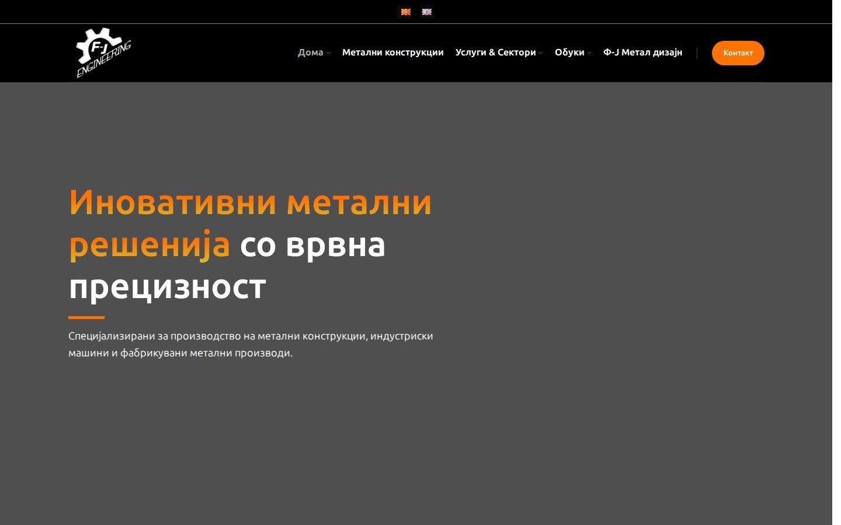841x525 pixels.
Task: Click the white heading word прецизност
Action: (167, 287)
